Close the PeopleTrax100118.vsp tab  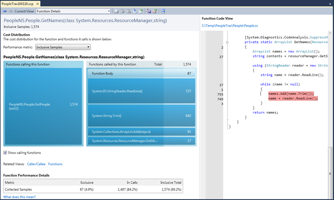click(38, 4)
